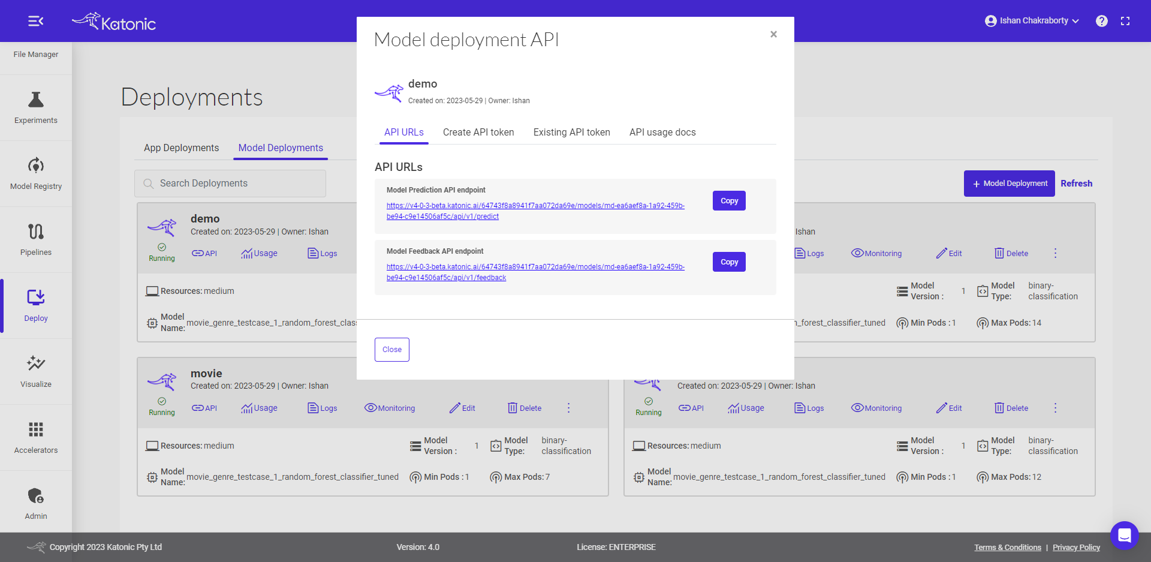View Usage for the demo deployment
The image size is (1151, 562).
coord(259,254)
